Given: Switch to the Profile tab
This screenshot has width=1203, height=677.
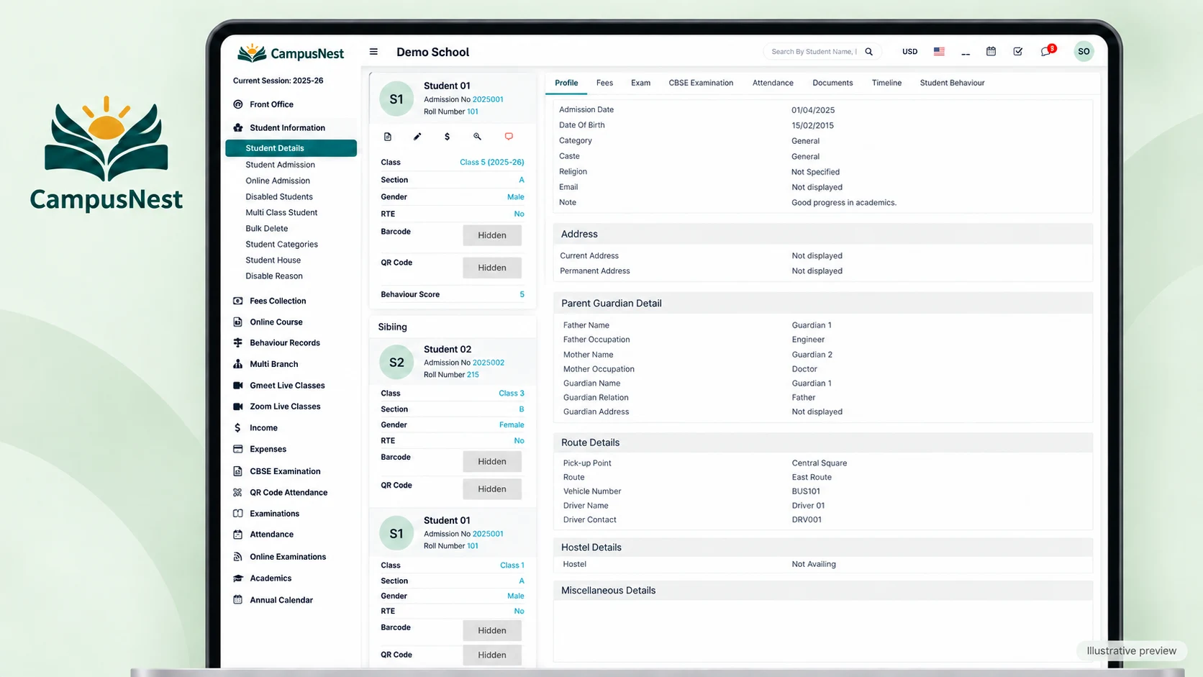Looking at the screenshot, I should point(566,83).
